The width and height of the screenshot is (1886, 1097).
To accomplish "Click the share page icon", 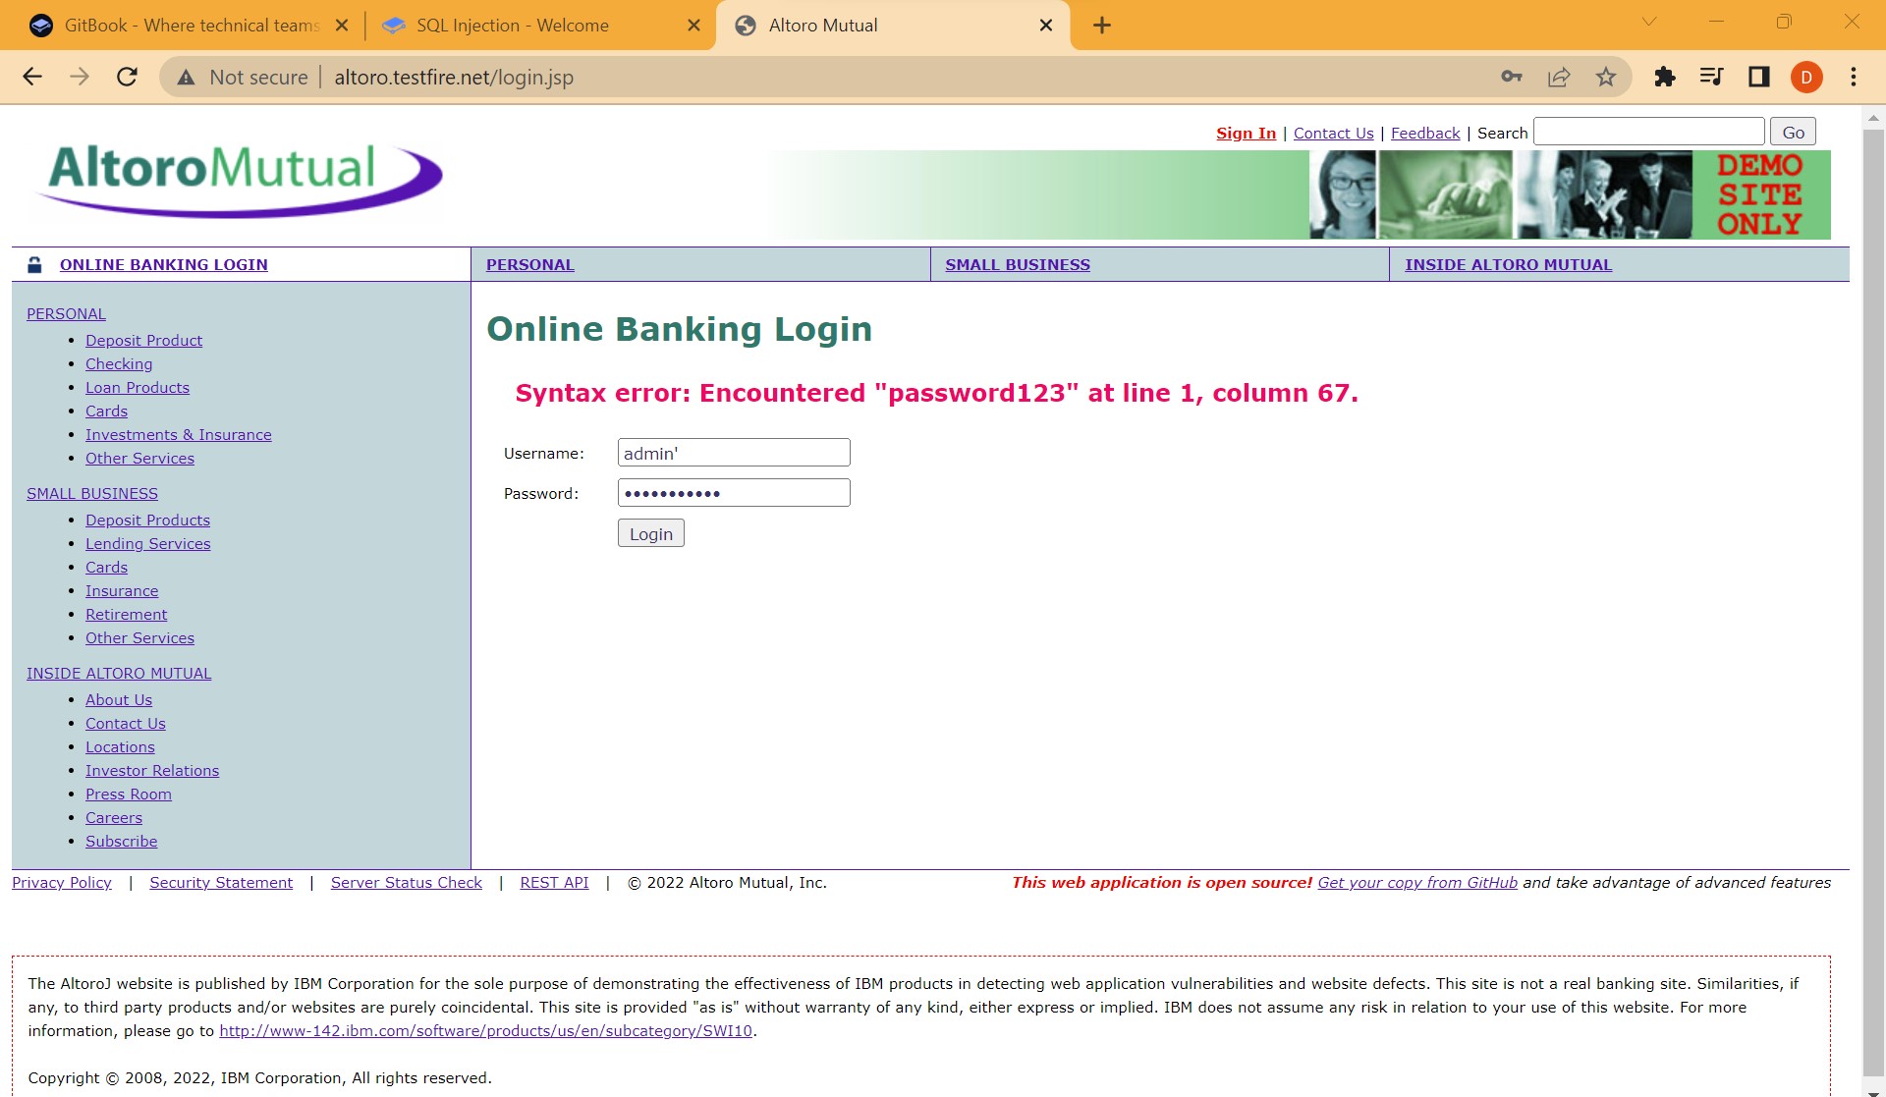I will pos(1558,77).
